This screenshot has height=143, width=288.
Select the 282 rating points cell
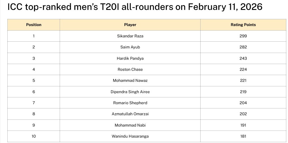click(243, 47)
